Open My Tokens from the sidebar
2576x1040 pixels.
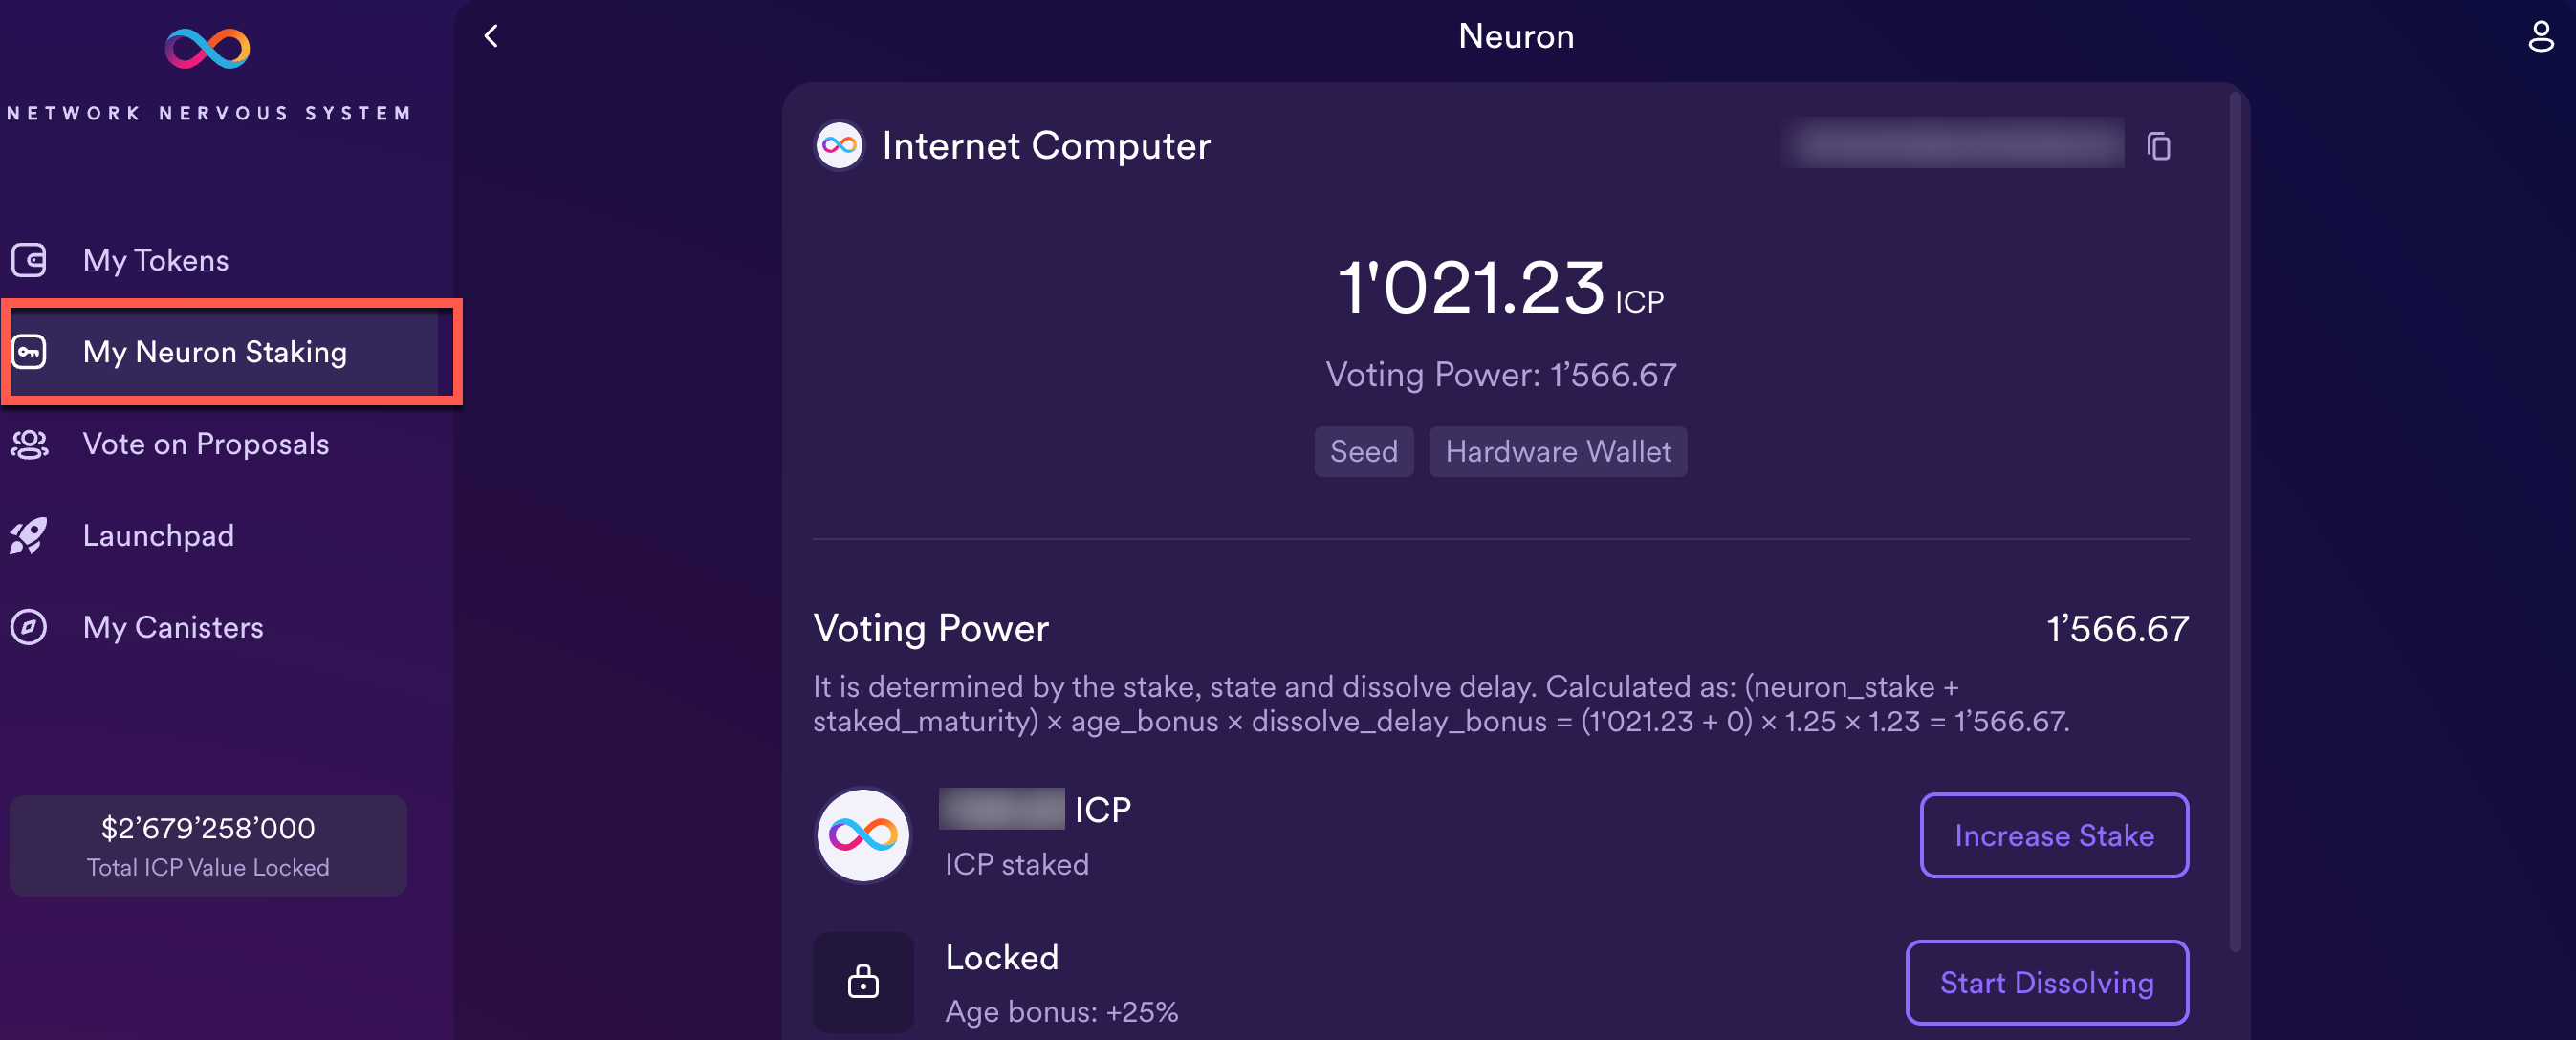(155, 260)
